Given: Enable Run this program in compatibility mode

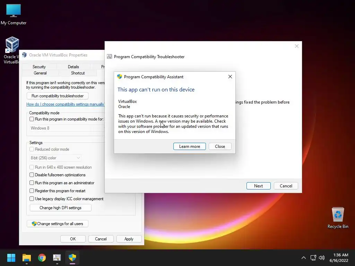Looking at the screenshot, I should (32, 119).
